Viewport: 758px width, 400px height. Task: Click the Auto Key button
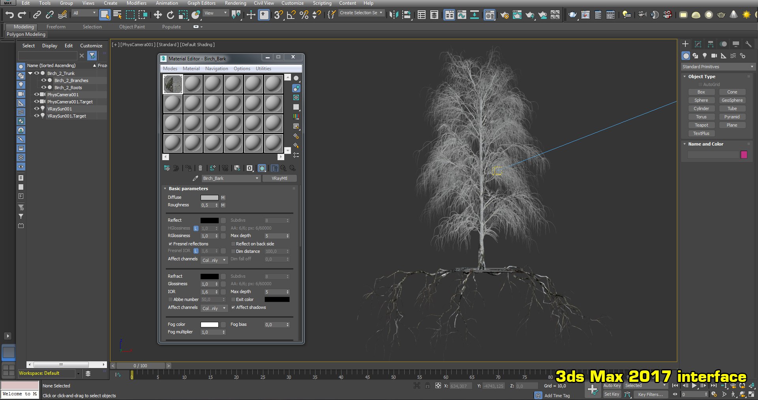coord(612,385)
